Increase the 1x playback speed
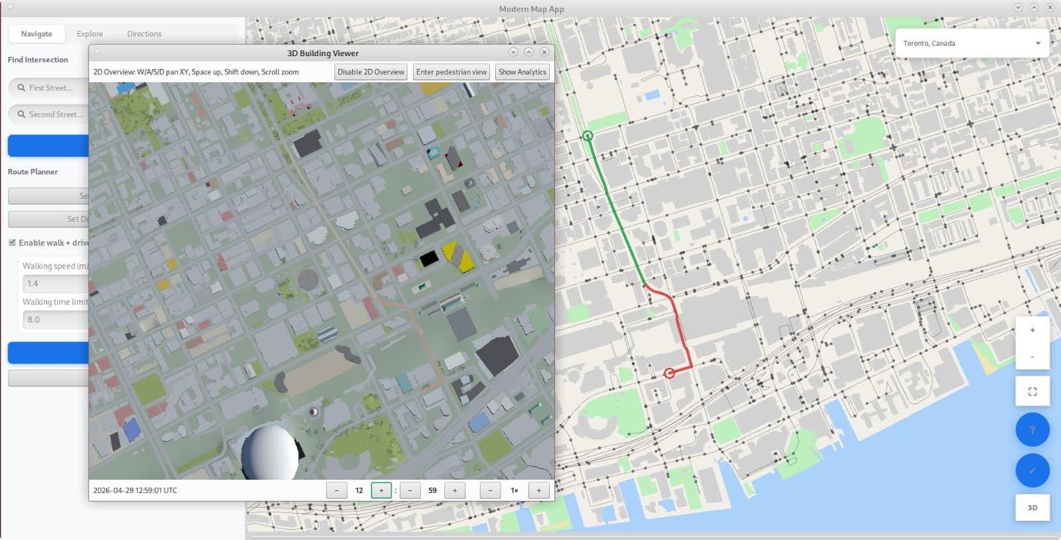The image size is (1061, 540). tap(539, 490)
